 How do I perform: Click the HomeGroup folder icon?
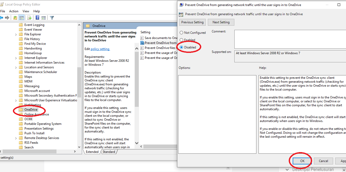coord(21,53)
